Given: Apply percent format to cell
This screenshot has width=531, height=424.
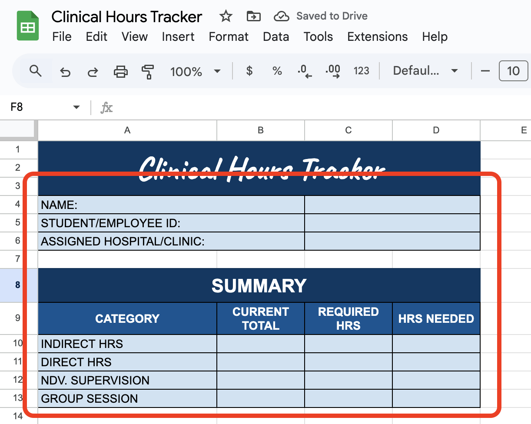Looking at the screenshot, I should click(277, 71).
